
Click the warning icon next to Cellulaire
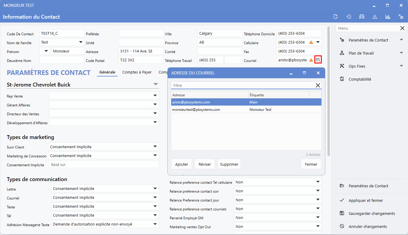click(x=311, y=42)
